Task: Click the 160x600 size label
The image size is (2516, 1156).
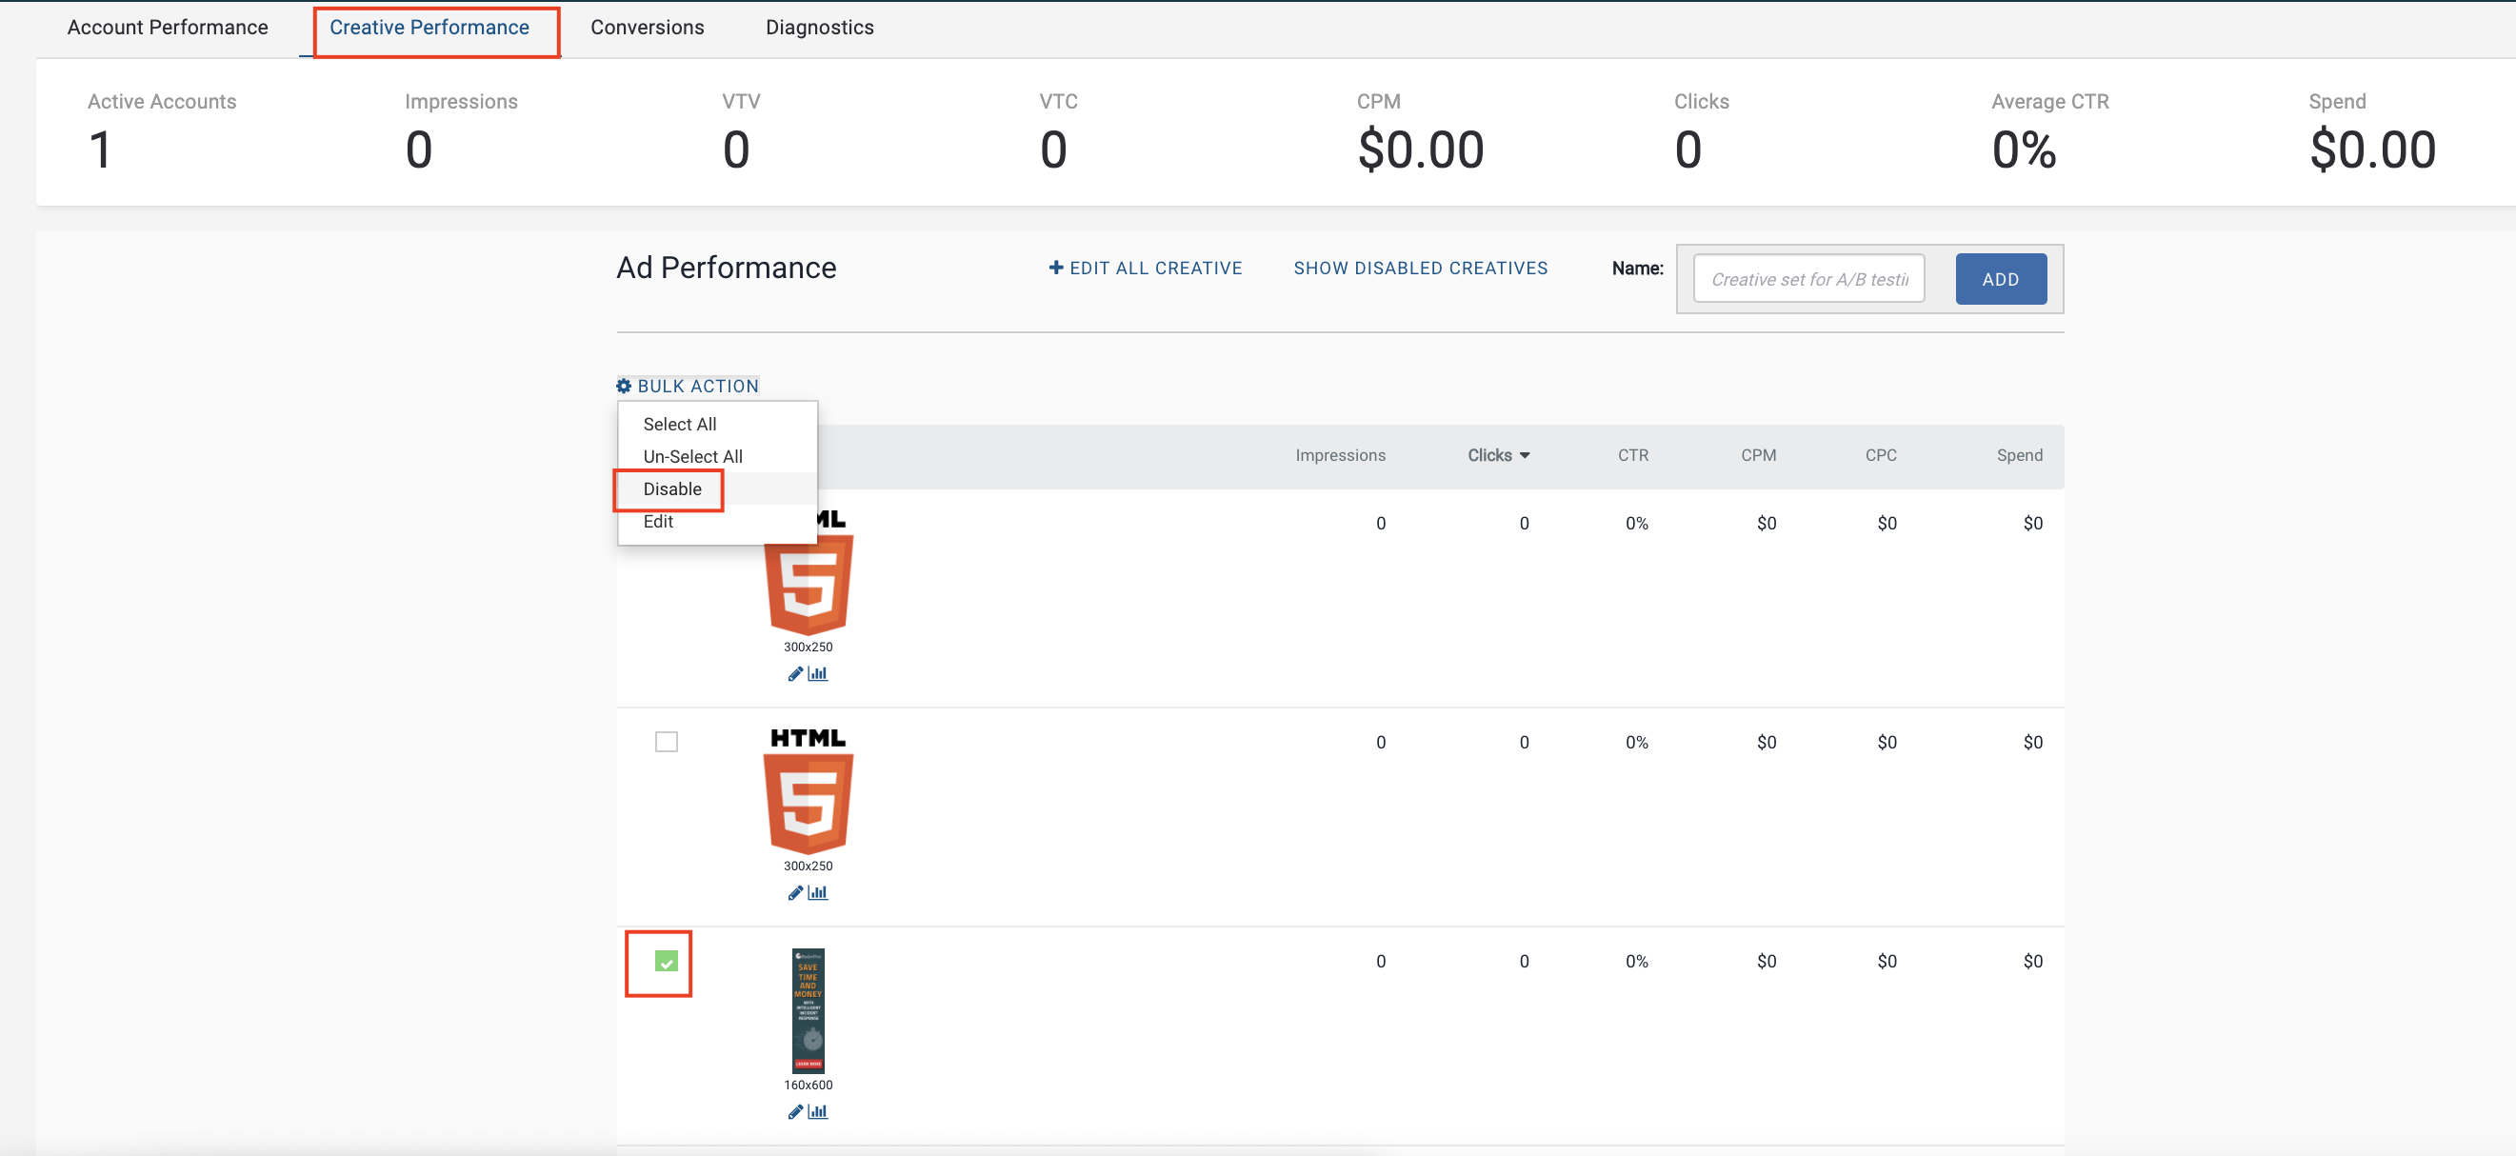Action: pyautogui.click(x=808, y=1085)
